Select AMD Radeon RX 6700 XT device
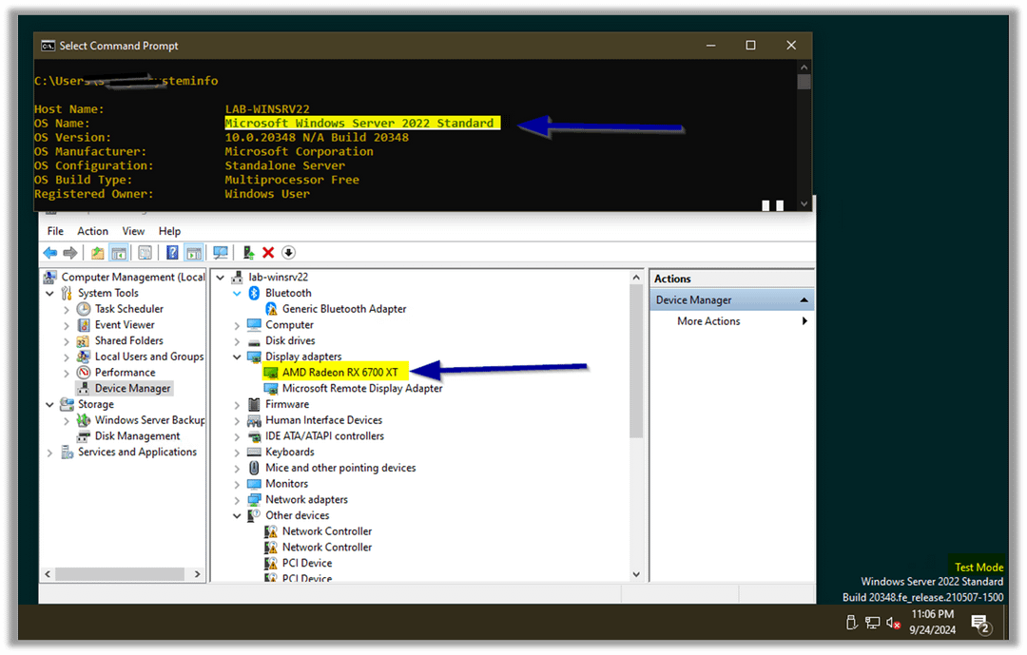Screen dimensions: 1027x655 click(339, 373)
